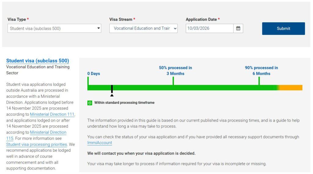The height and width of the screenshot is (174, 313).
Task: Visit the Student visa processing priorities link
Action: pos(37,144)
